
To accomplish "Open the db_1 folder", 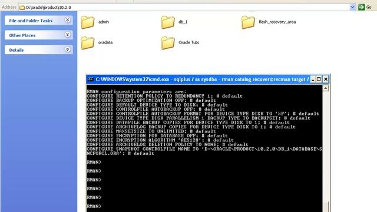I will point(168,22).
